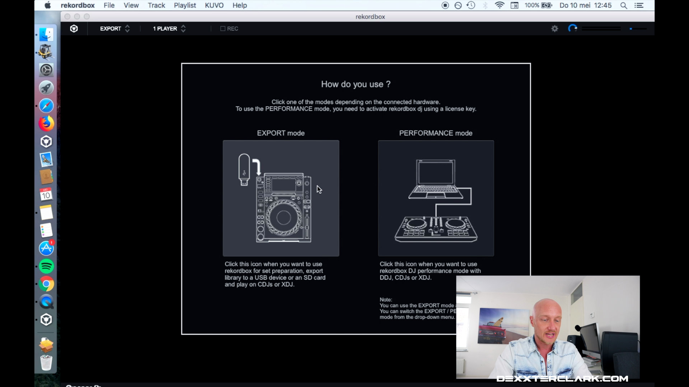The image size is (689, 387).
Task: Open Spotify from the dock
Action: 46,266
